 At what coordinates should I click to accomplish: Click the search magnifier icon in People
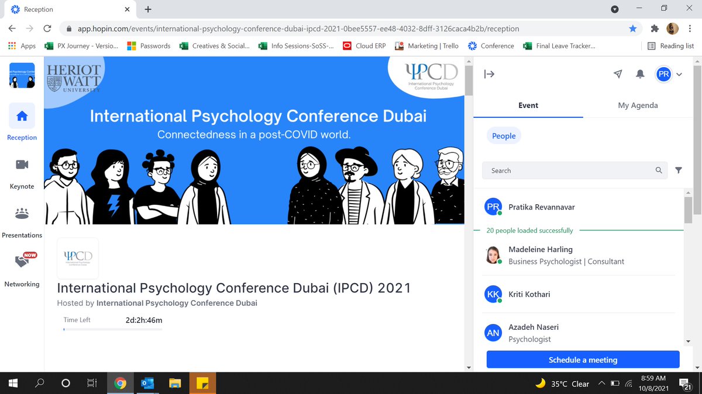click(659, 170)
